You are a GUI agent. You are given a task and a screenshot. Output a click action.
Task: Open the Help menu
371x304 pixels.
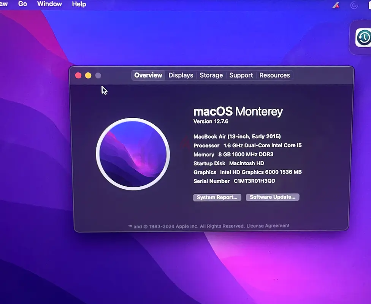tap(79, 4)
